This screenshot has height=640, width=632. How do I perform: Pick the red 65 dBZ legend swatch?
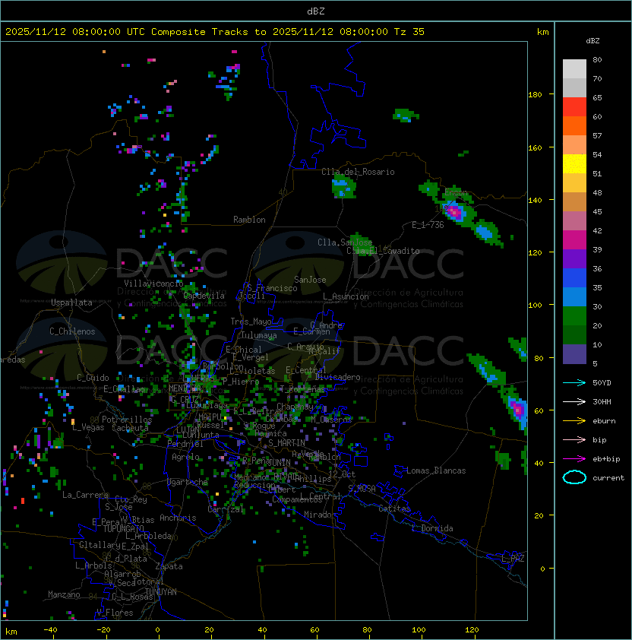(574, 107)
